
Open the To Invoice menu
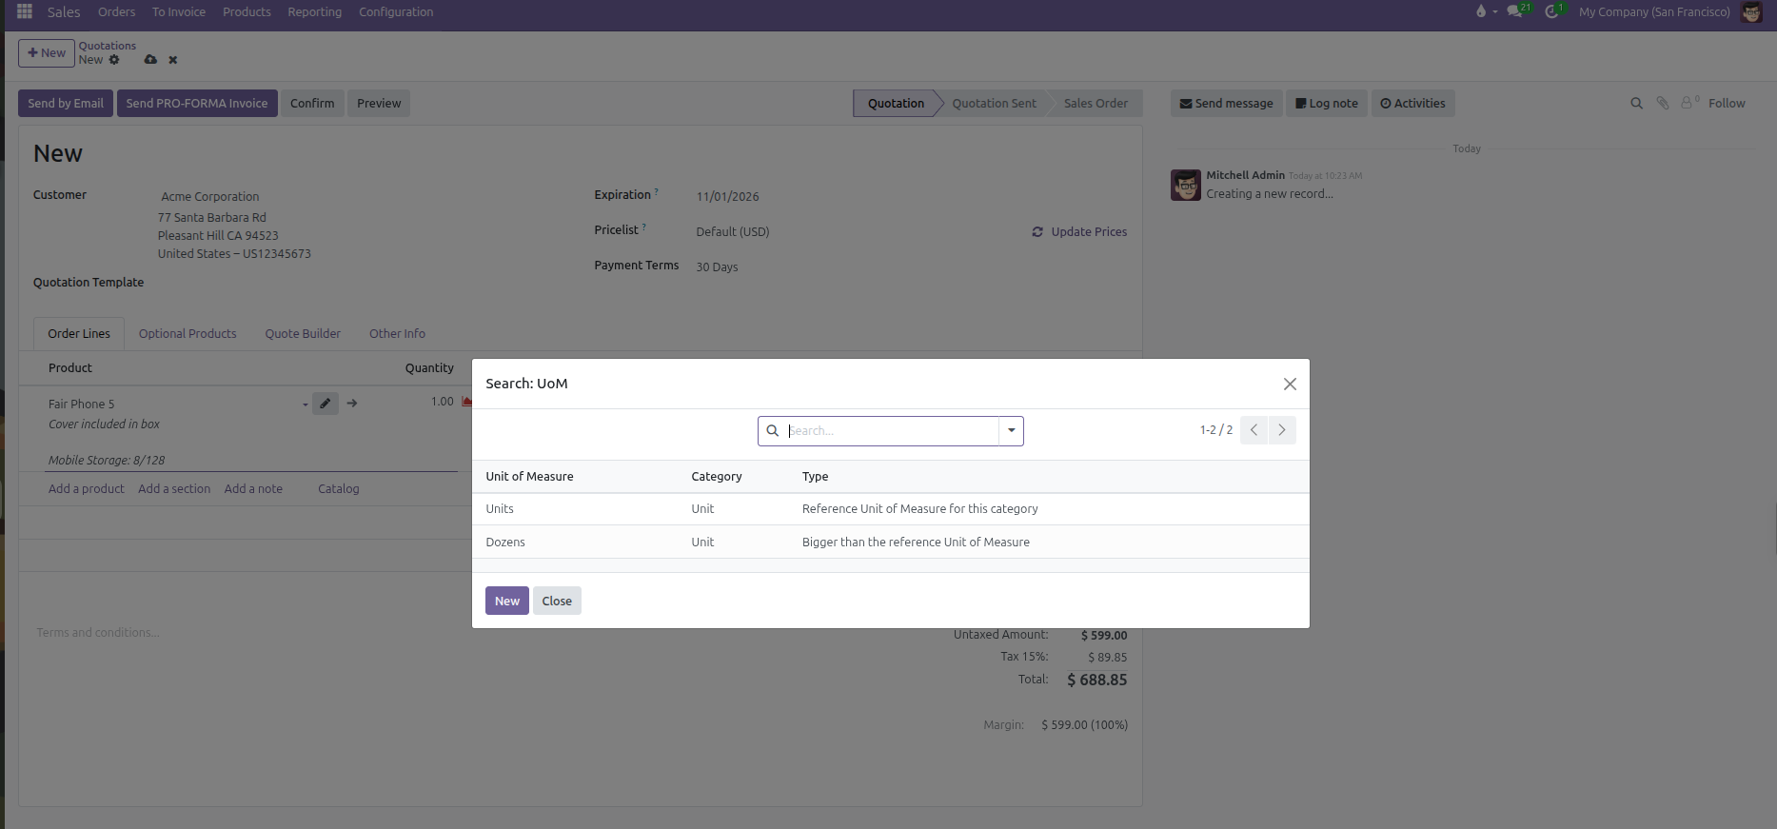click(x=179, y=11)
